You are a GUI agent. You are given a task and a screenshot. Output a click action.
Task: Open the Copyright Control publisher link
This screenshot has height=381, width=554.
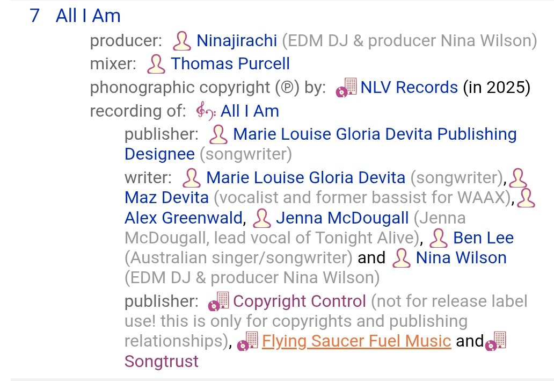[299, 301]
